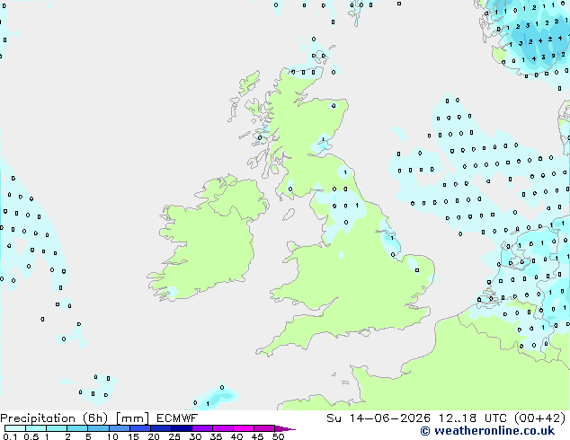Select the 30–35 mm purple legend swatch
Image resolution: width=570 pixels, height=440 pixels.
(x=202, y=428)
